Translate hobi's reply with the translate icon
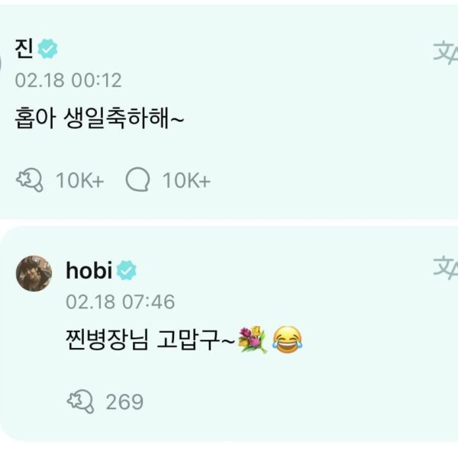 445,267
